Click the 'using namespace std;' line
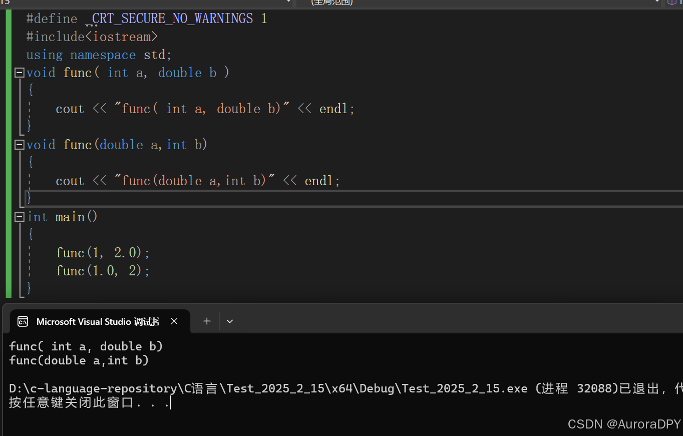Screen dimensions: 683x436 click(x=99, y=55)
